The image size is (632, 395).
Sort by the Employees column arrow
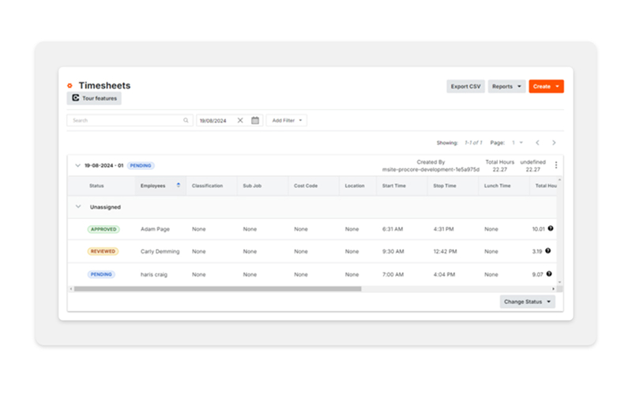[178, 186]
